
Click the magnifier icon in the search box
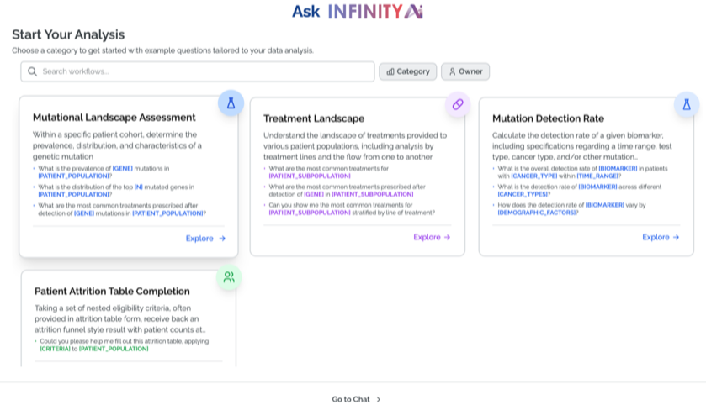(33, 71)
